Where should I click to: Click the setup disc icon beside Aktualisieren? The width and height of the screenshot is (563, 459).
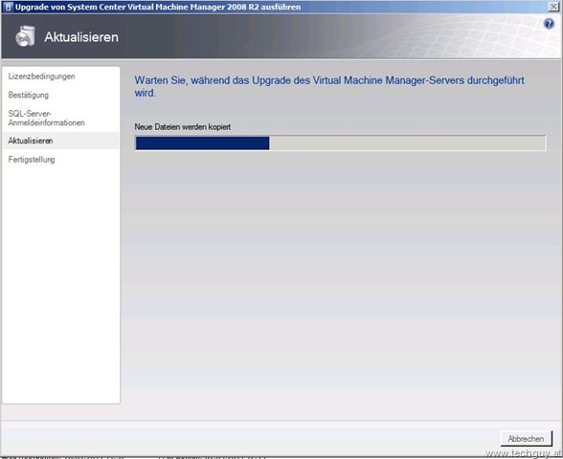pyautogui.click(x=25, y=36)
